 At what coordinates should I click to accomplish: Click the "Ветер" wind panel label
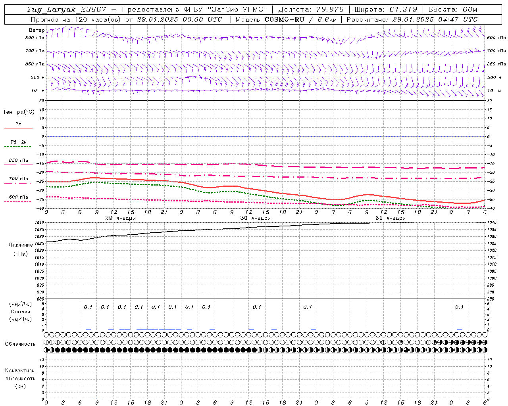[x=37, y=30]
